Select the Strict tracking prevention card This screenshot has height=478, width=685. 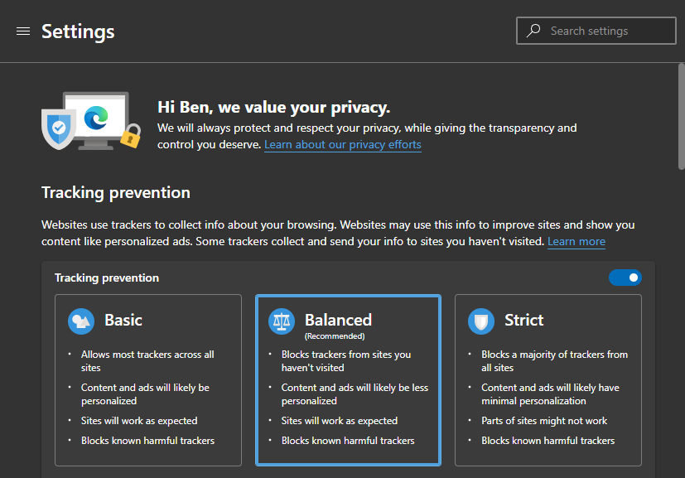(x=548, y=380)
